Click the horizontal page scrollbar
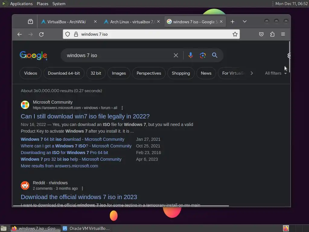 point(121,206)
